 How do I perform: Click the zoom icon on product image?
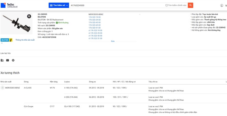tap(29, 16)
